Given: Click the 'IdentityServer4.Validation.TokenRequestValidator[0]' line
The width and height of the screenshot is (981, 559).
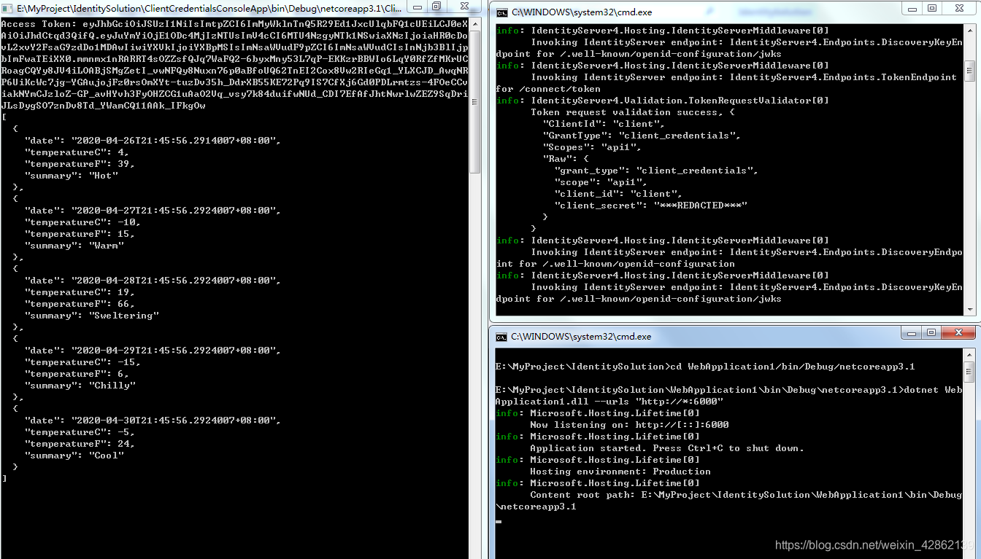Looking at the screenshot, I should click(x=662, y=101).
